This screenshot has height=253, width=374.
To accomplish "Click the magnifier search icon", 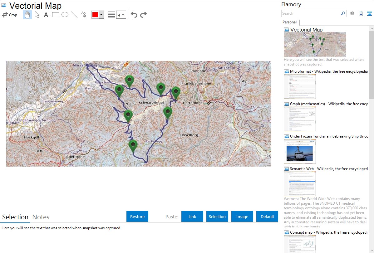I will click(x=343, y=13).
